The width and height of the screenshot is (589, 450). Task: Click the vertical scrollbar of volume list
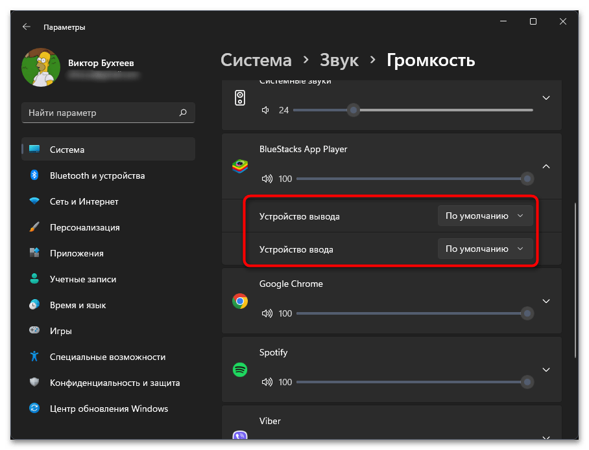point(575,281)
